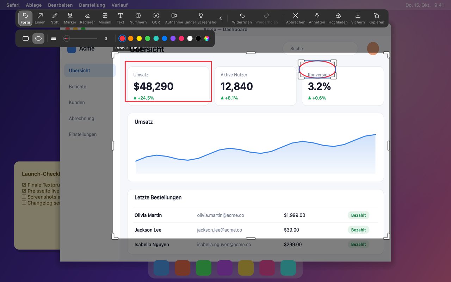Switch to ellipse shape mode
This screenshot has width=451, height=282.
point(38,38)
